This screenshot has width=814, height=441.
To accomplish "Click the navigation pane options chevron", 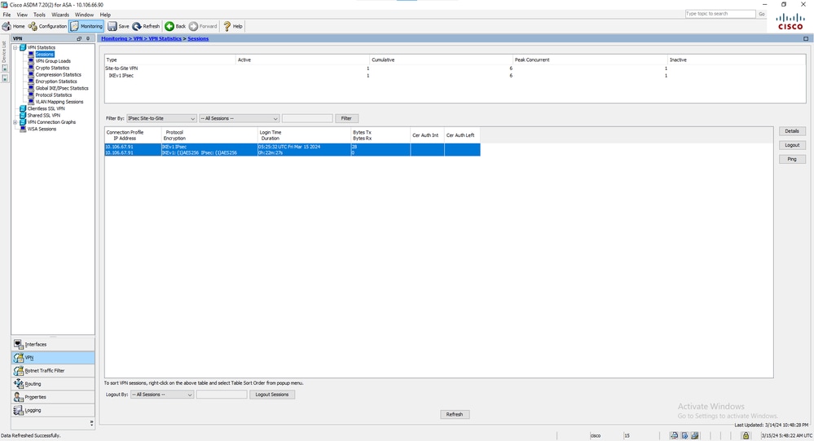I will [x=91, y=423].
